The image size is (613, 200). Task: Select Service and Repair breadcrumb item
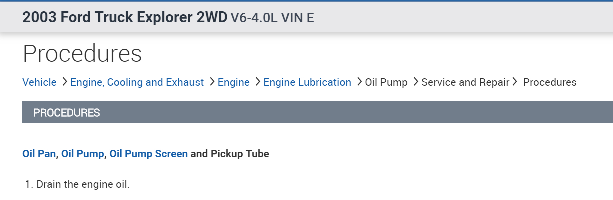click(x=465, y=82)
